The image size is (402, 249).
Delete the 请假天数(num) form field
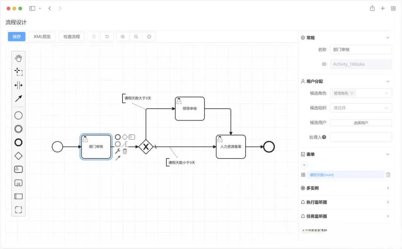388,175
